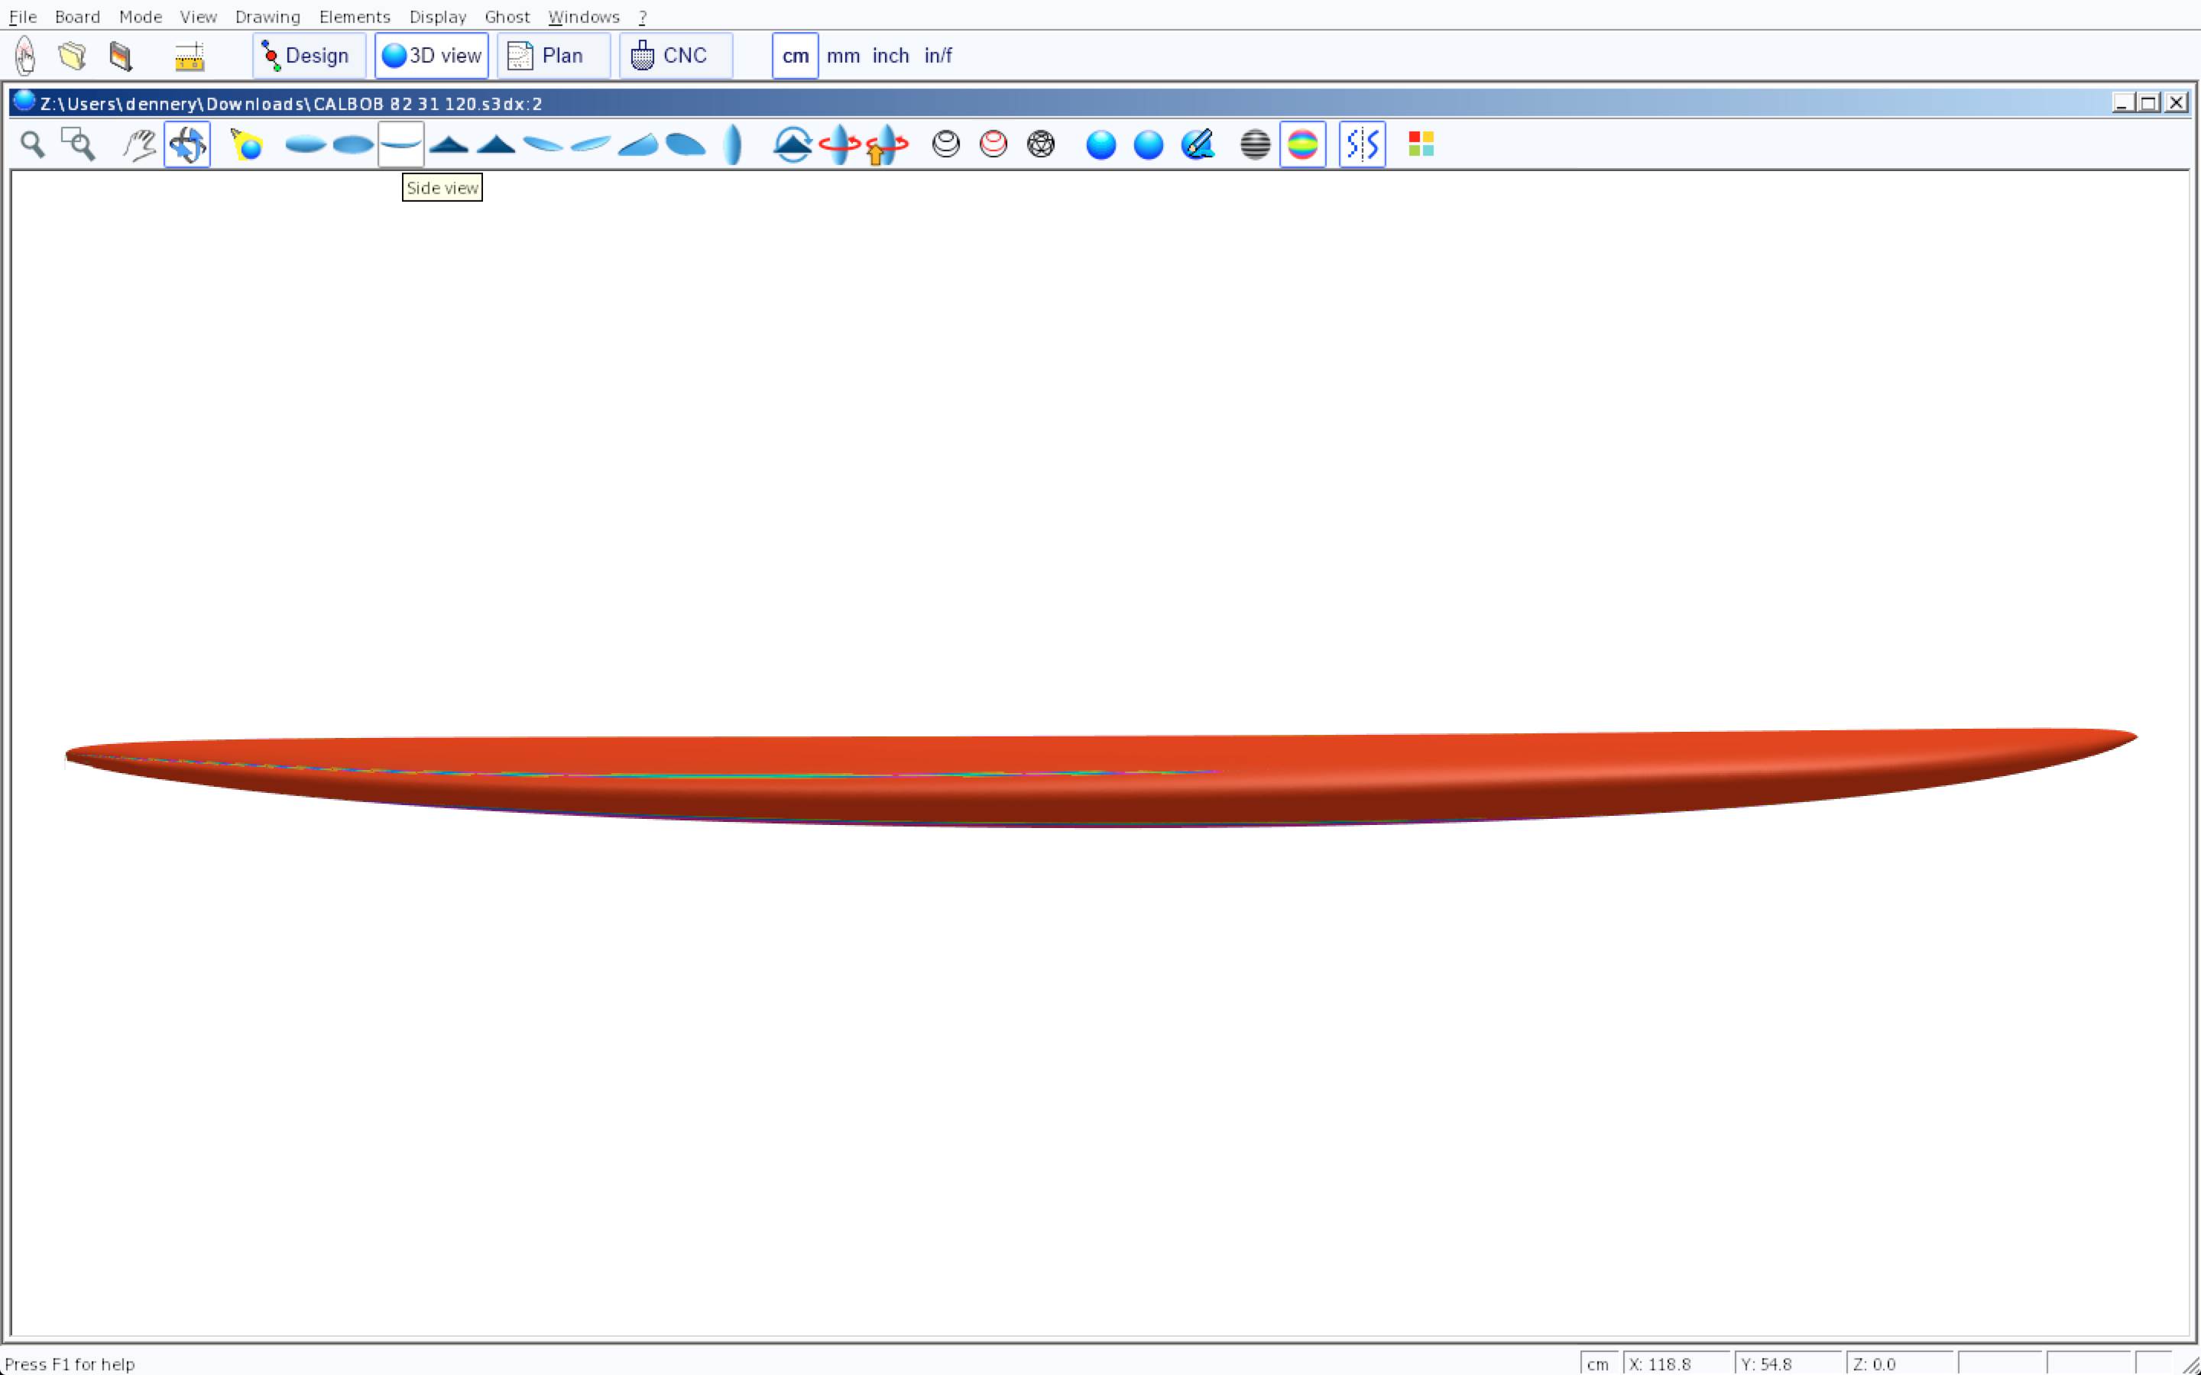Click the Side view icon

click(401, 144)
